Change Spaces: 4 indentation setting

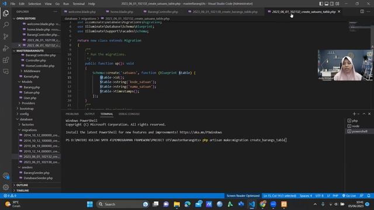(306, 195)
